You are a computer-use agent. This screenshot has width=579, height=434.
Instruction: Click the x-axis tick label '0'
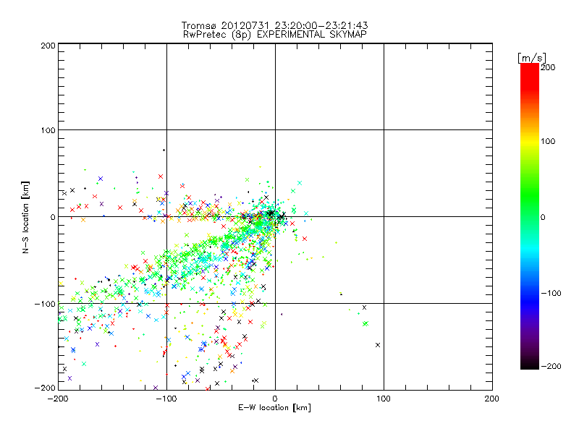click(x=275, y=399)
